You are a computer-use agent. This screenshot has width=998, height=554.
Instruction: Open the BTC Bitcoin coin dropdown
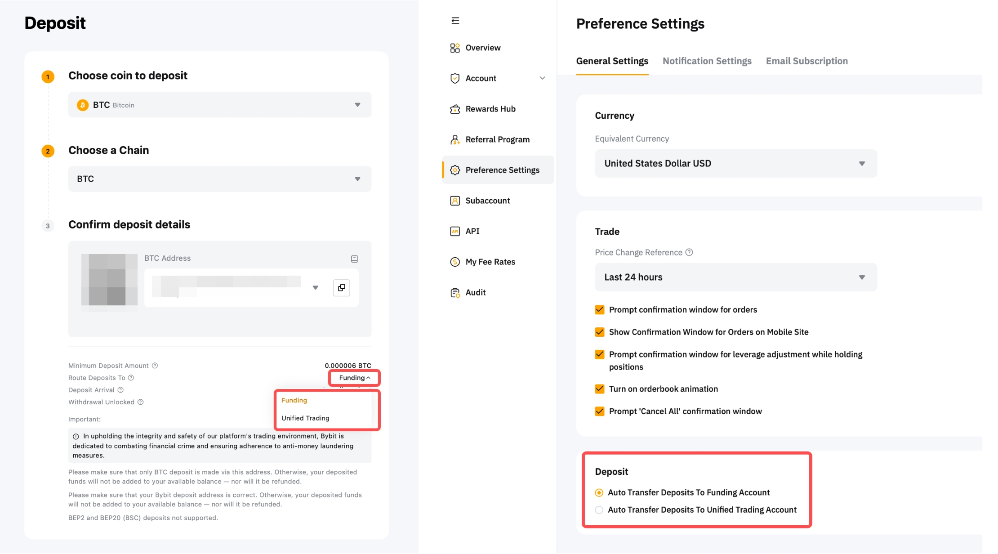[x=219, y=105]
